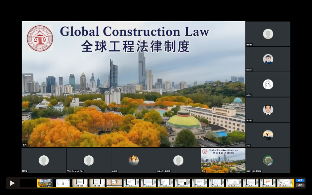Select the first skyline frame in the filmstrip
312x195 pixels.
tap(46, 183)
